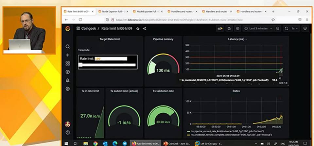Open the Explore compass icon
Image resolution: width=314 pixels, height=146 pixels.
point(68,72)
